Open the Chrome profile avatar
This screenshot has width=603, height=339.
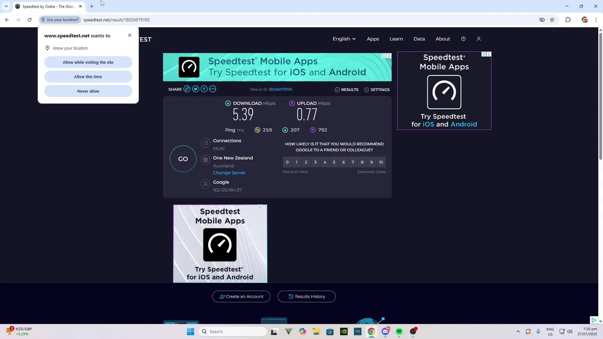click(x=585, y=20)
